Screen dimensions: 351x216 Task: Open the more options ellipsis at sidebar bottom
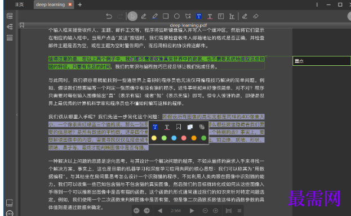coord(10,213)
